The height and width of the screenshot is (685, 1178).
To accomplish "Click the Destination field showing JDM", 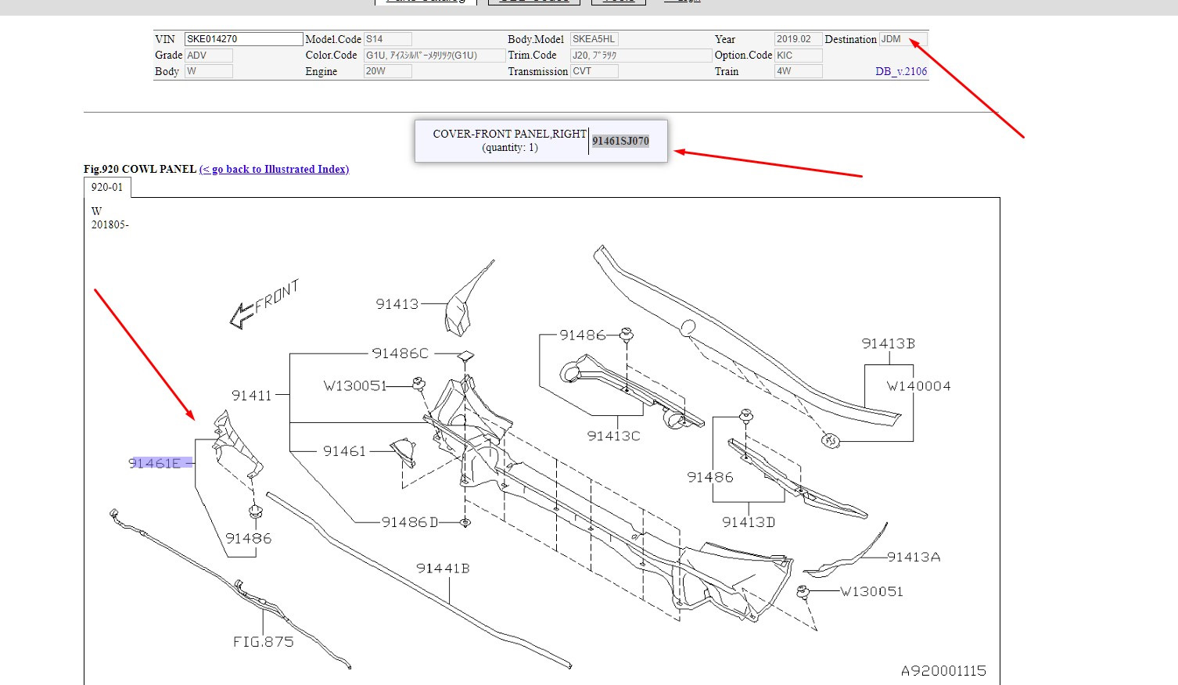I will pos(903,39).
